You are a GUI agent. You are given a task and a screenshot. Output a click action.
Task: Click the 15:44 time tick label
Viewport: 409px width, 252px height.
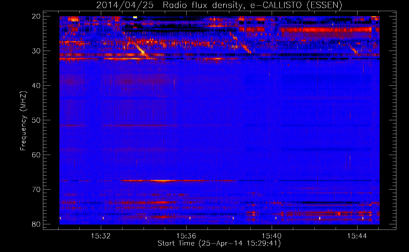(x=357, y=236)
